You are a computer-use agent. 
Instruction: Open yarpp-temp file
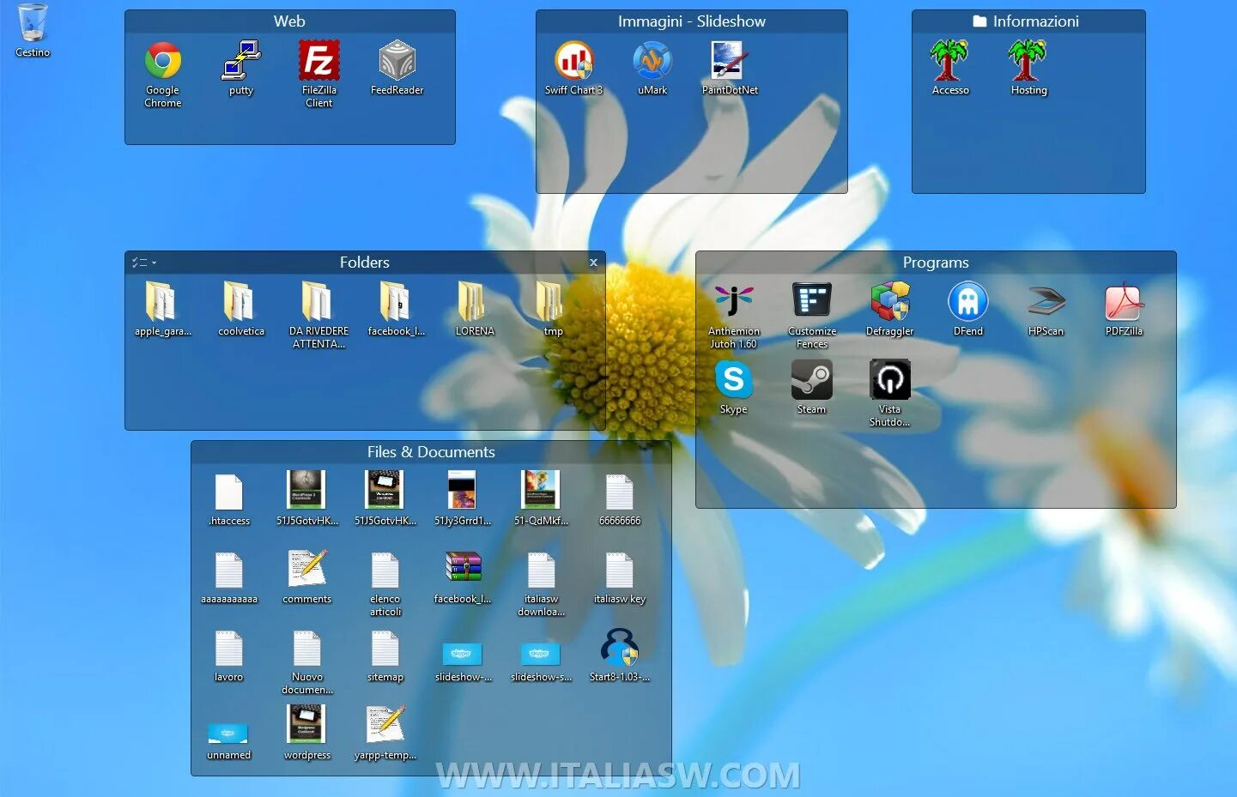coord(385,733)
